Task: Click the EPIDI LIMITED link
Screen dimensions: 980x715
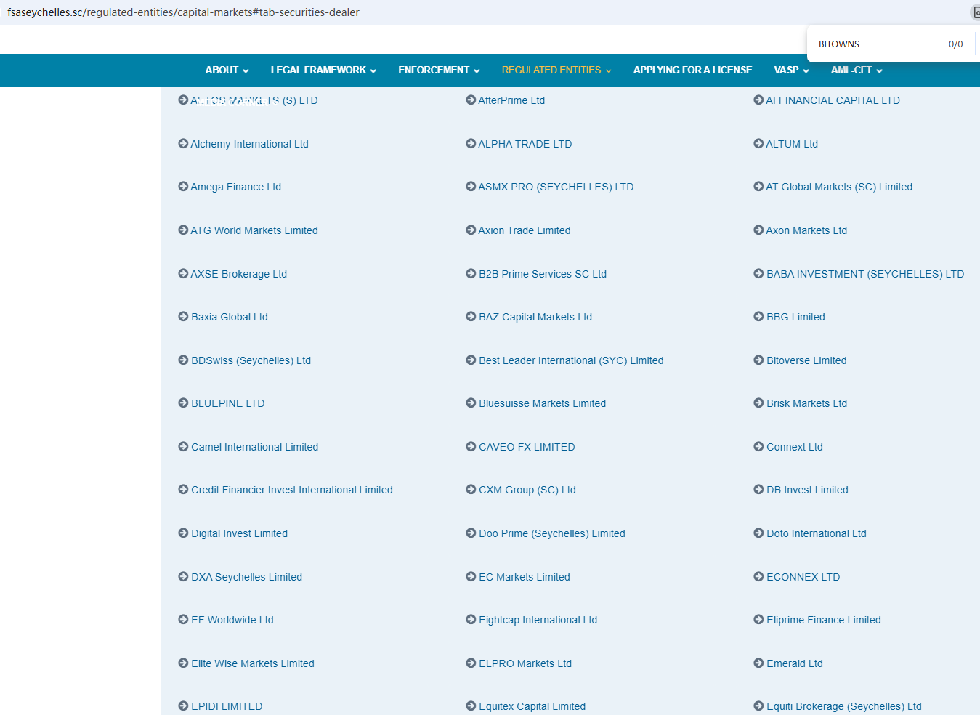Action: 227,706
